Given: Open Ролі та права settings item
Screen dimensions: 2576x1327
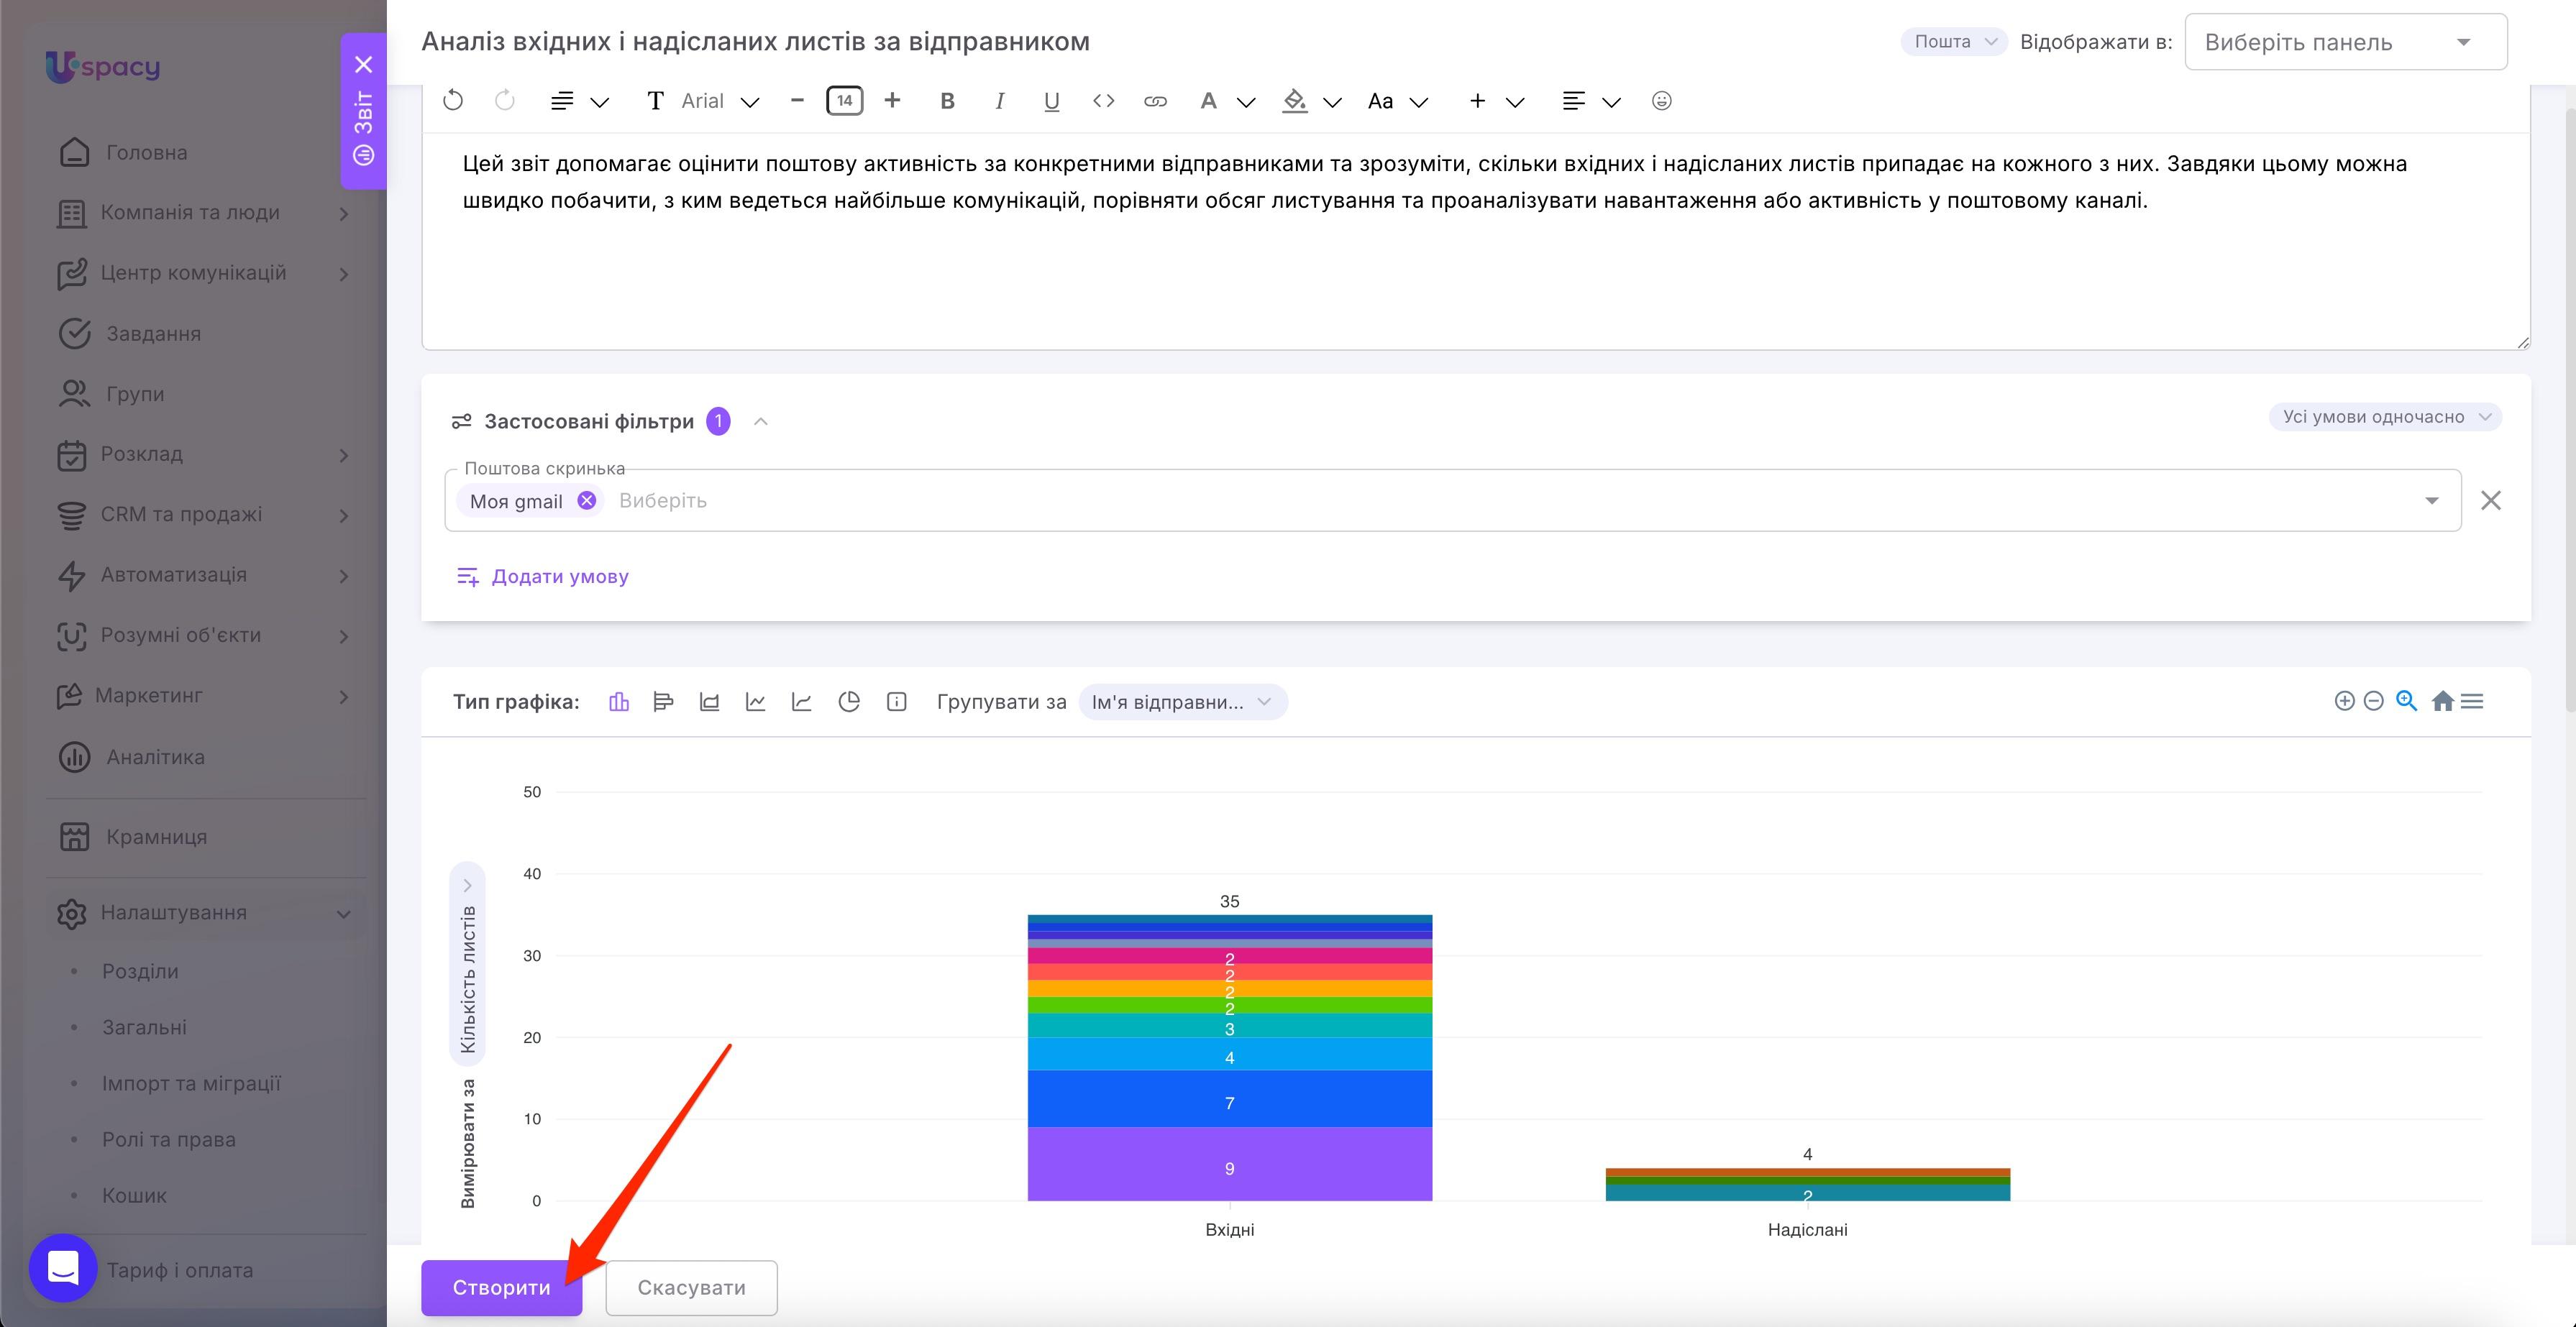Looking at the screenshot, I should [169, 1139].
